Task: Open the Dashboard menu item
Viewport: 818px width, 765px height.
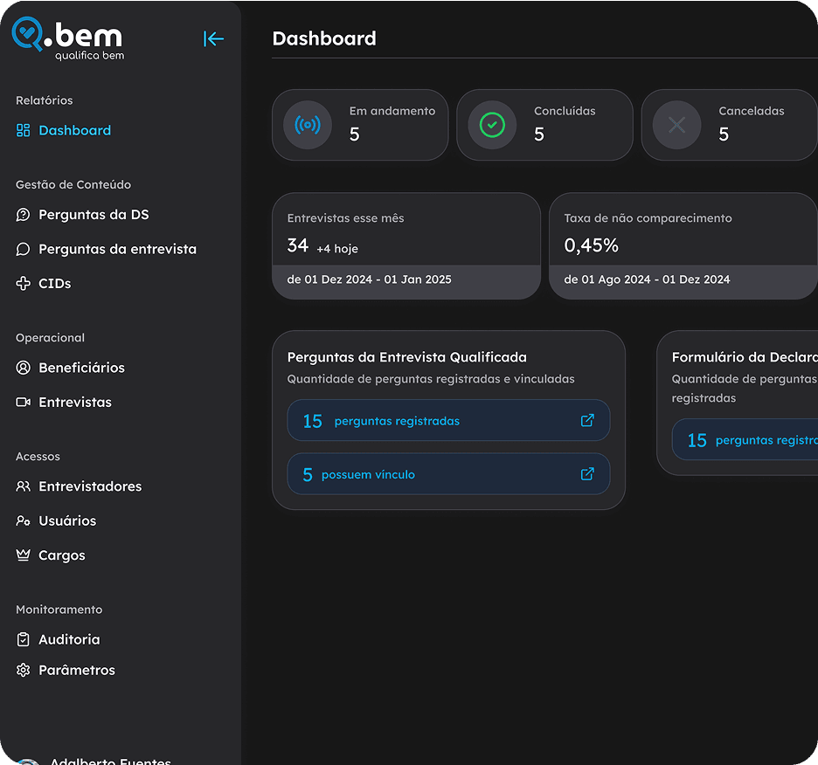Action: click(x=74, y=130)
